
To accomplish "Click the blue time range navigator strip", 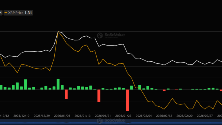I will (x=111, y=122).
